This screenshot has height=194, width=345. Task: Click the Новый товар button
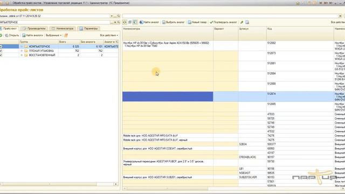coord(197,22)
